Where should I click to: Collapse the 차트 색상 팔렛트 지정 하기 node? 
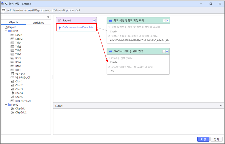pos(167,21)
